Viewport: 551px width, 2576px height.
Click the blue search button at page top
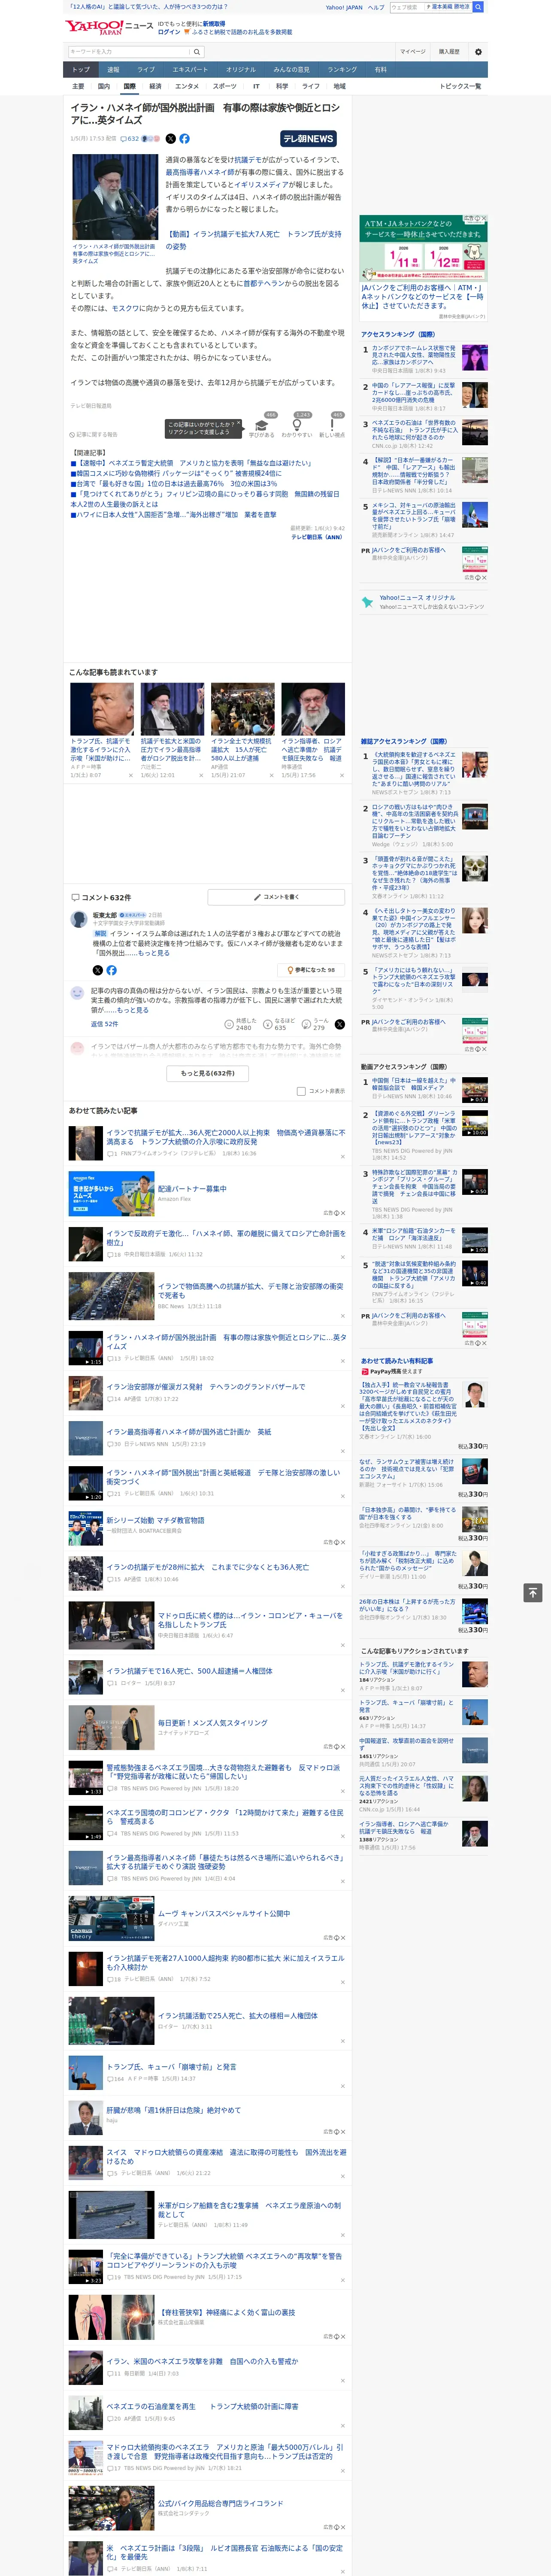coord(478,7)
